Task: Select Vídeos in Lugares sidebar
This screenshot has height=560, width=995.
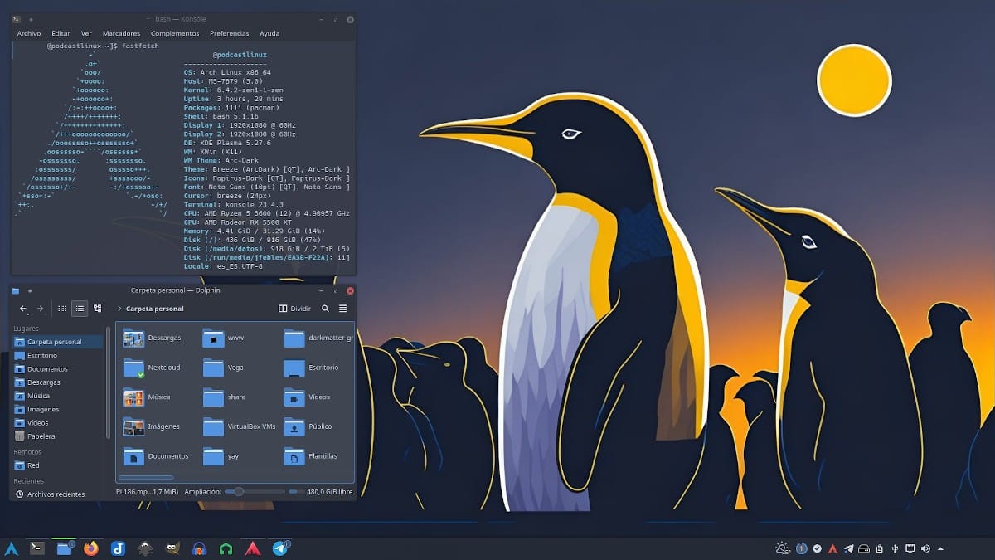Action: pos(58,423)
